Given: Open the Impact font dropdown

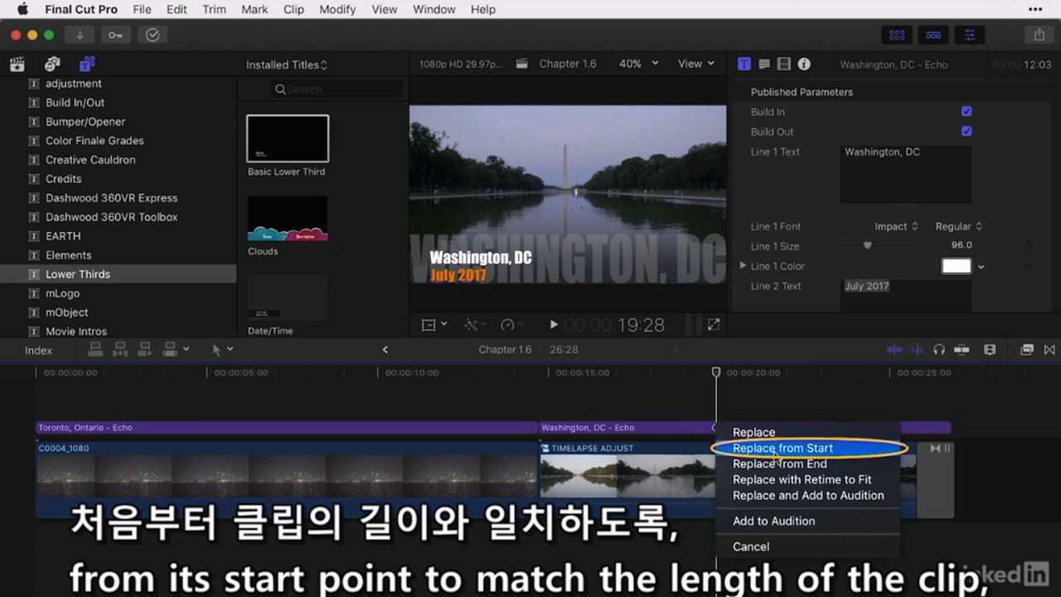Looking at the screenshot, I should [896, 226].
